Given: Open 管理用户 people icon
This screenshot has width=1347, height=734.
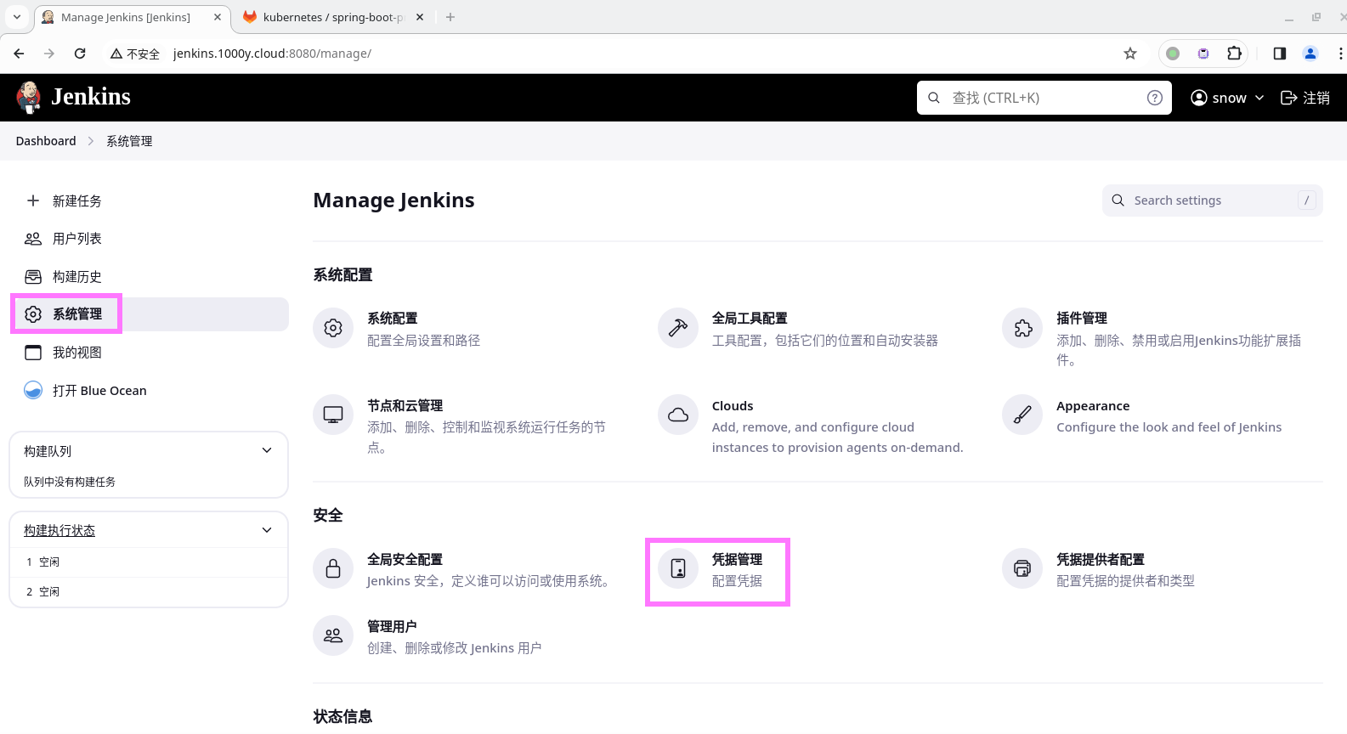Looking at the screenshot, I should [x=333, y=635].
